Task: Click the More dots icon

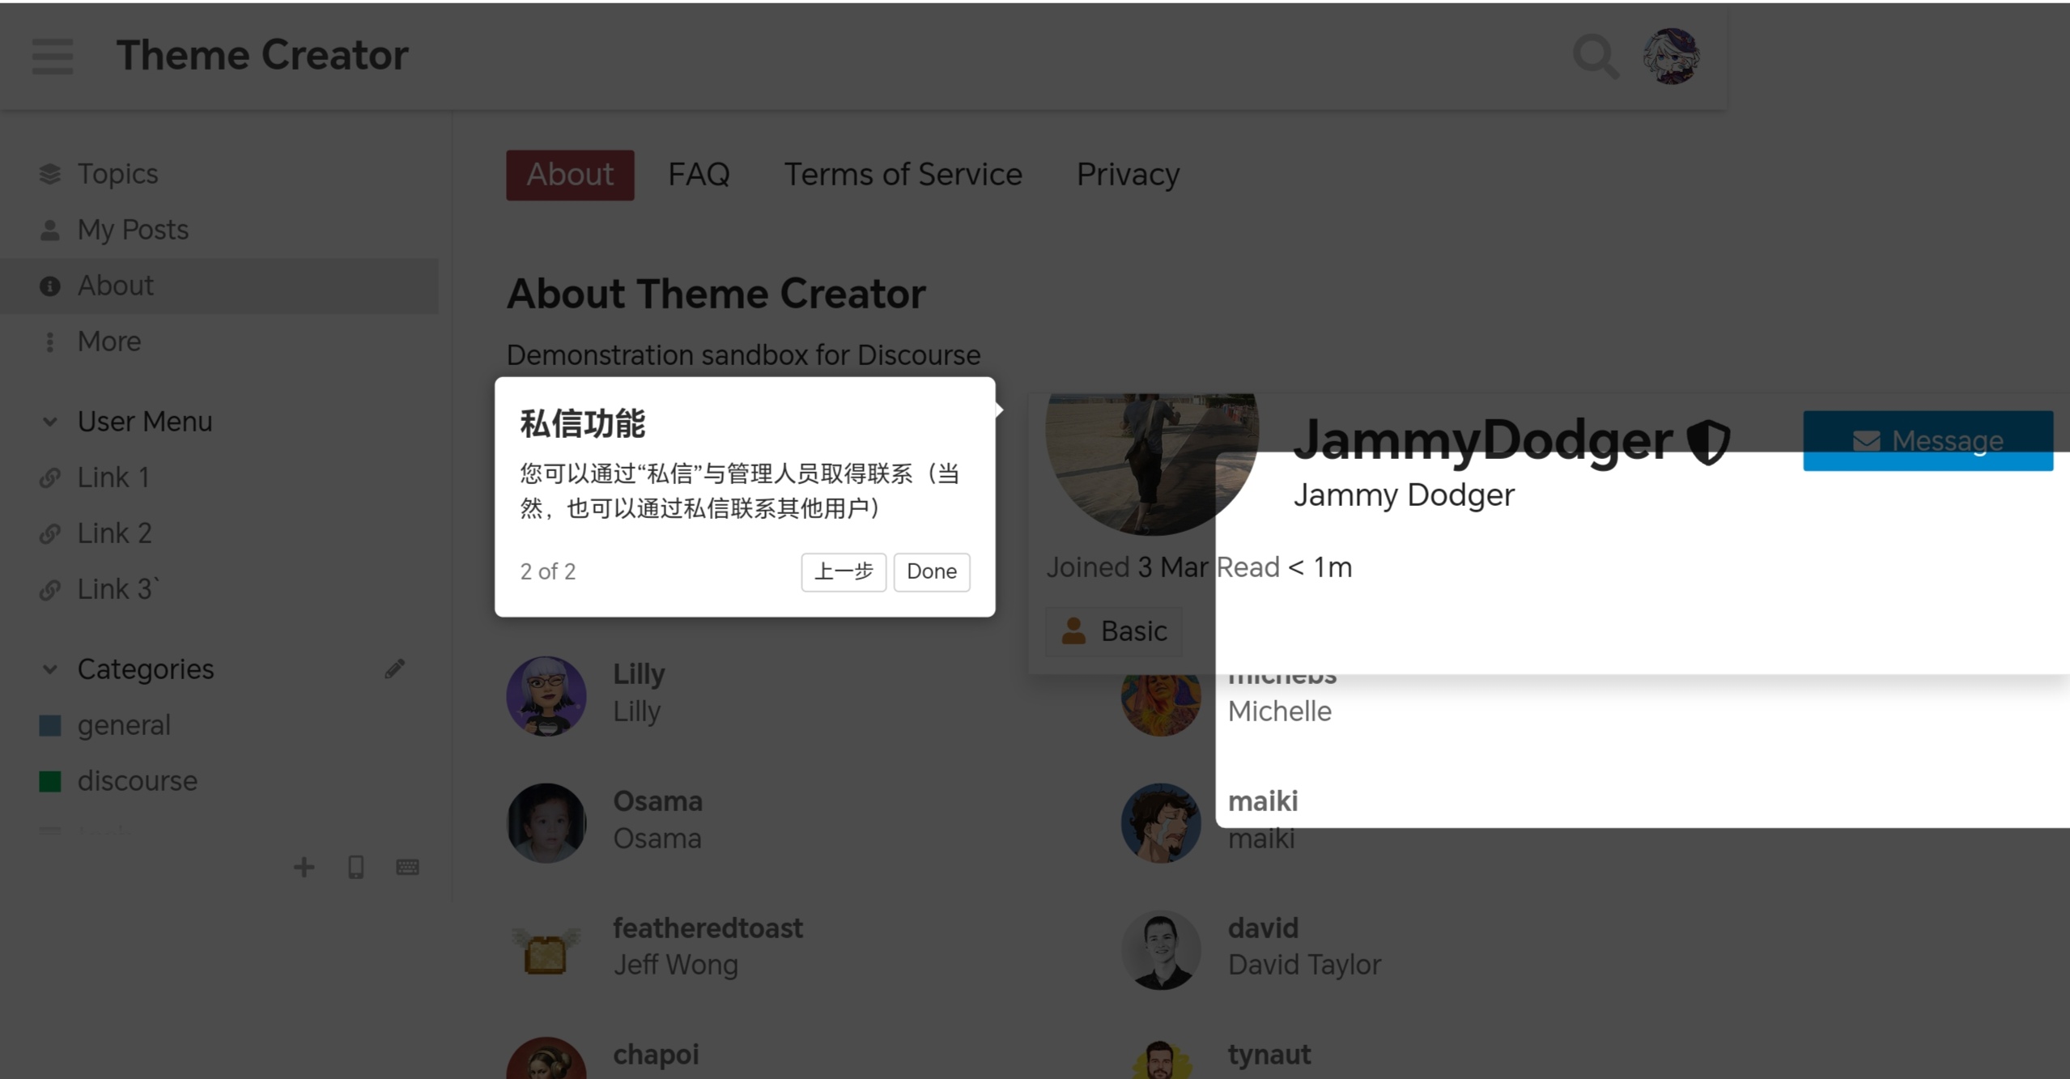Action: coord(50,342)
